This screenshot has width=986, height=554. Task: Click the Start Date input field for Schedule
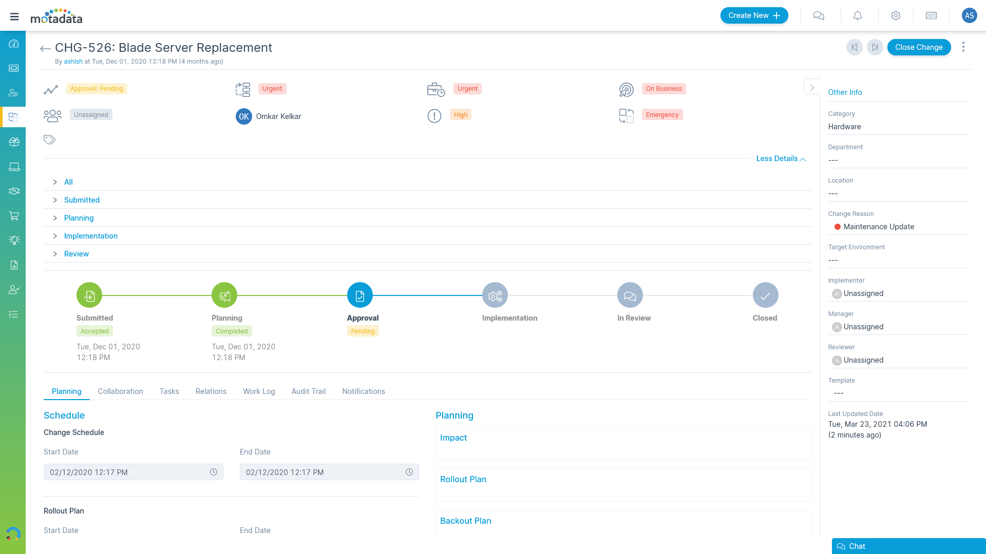(134, 472)
